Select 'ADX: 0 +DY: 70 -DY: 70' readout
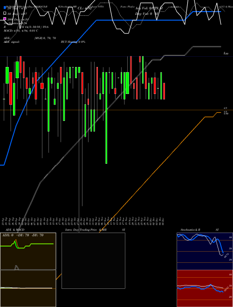 pos(22,235)
